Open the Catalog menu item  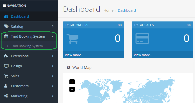(29, 26)
